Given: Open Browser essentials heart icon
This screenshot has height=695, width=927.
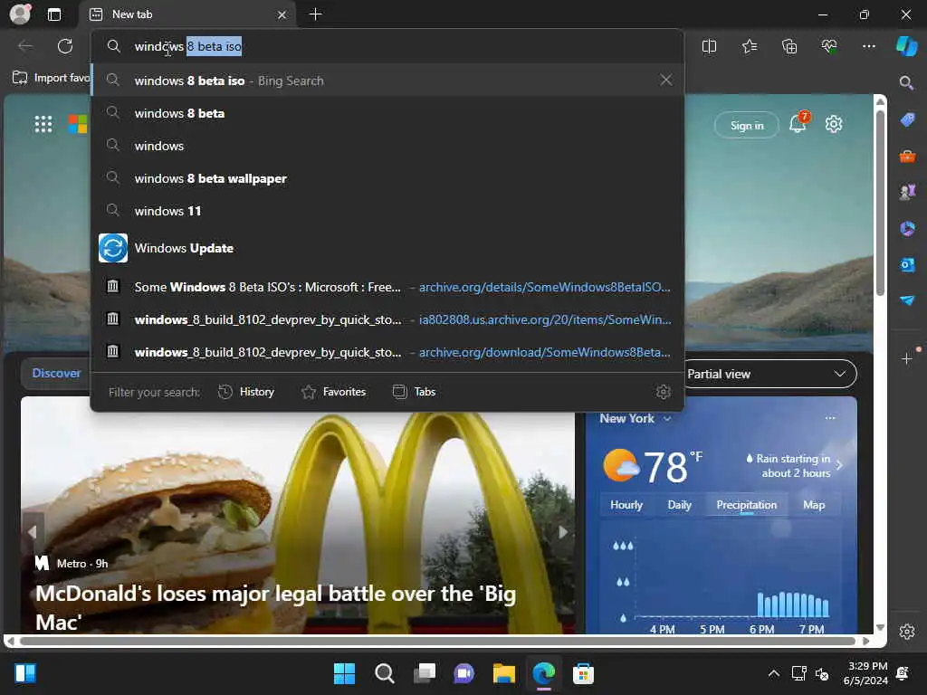Looking at the screenshot, I should point(829,46).
